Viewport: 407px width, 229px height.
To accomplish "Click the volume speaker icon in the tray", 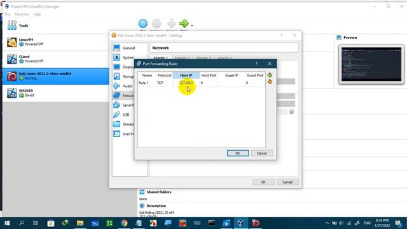I will pos(341,223).
